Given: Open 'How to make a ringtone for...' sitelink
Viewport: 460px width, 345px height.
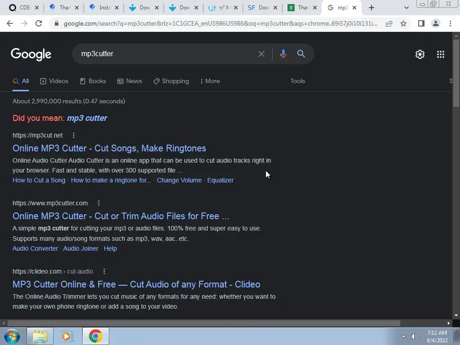Looking at the screenshot, I should tap(111, 181).
